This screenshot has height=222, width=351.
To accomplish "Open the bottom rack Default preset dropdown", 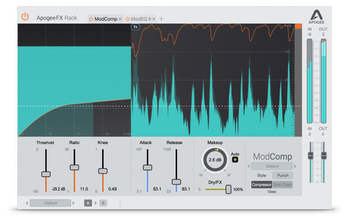I will (x=50, y=203).
